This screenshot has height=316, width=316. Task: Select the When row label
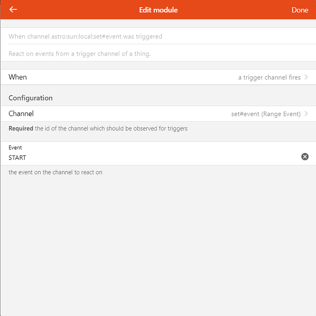click(x=18, y=77)
